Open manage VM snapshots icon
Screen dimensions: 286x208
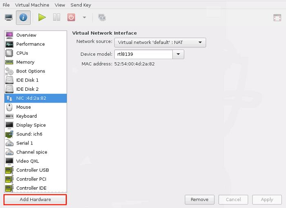(x=102, y=18)
